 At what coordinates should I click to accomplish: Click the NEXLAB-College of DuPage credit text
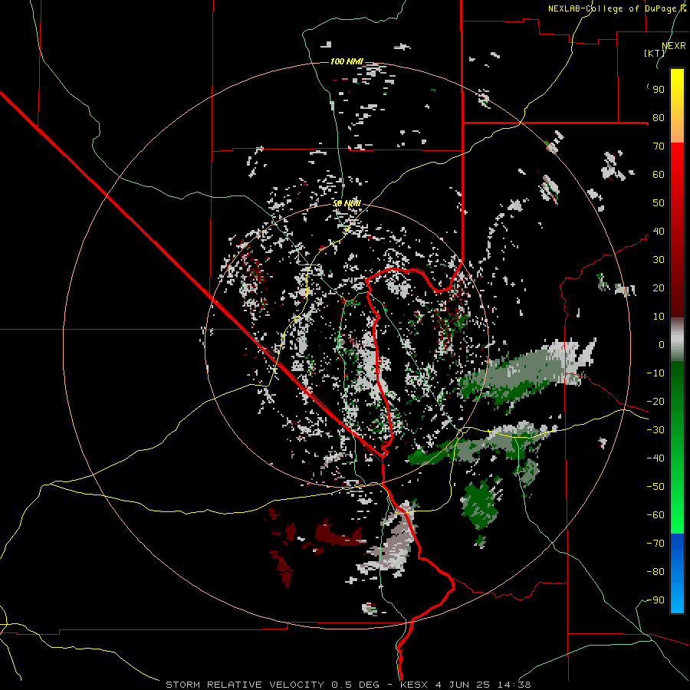[x=616, y=8]
